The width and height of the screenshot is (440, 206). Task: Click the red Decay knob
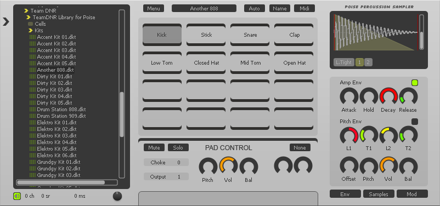tap(388, 96)
